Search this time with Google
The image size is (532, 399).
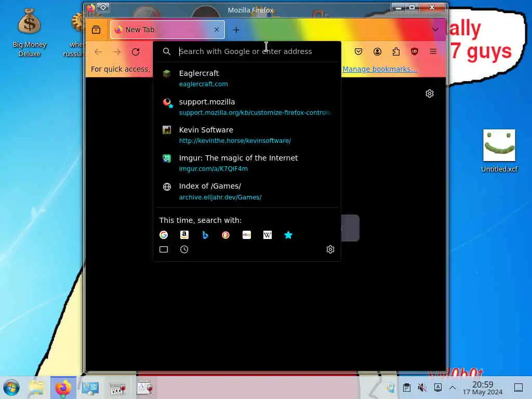pos(164,235)
